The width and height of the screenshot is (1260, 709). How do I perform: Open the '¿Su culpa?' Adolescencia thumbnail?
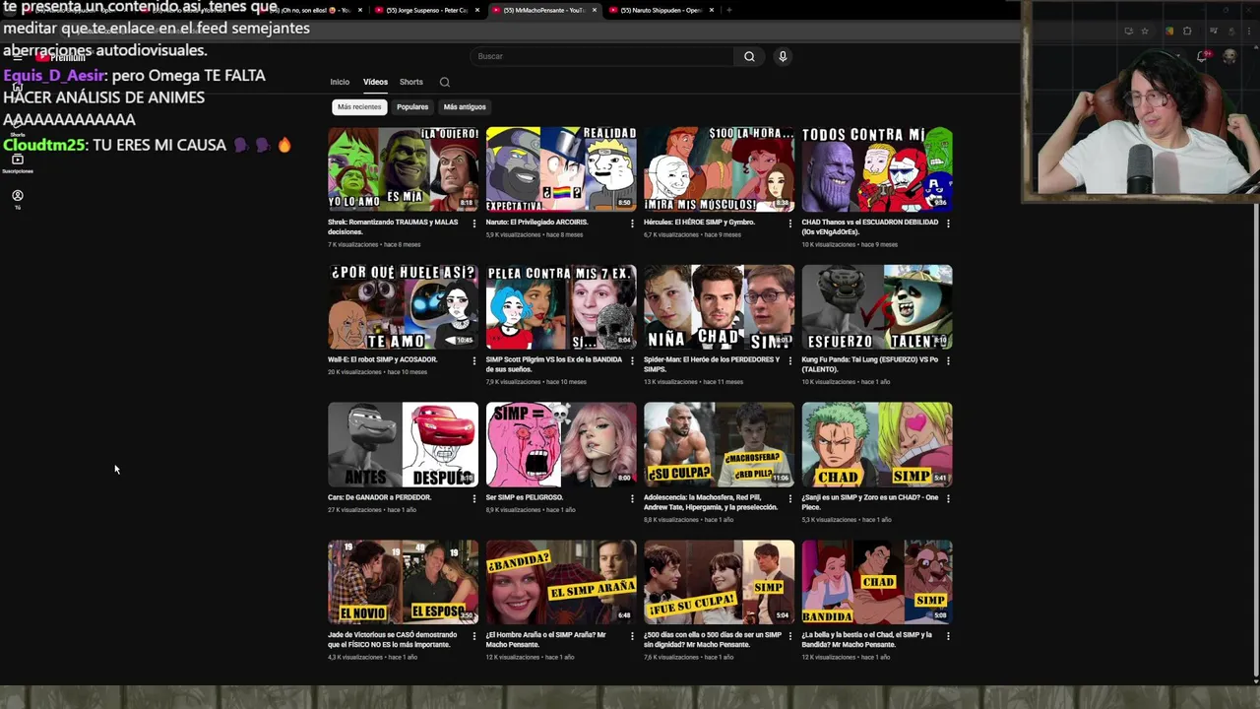(x=719, y=444)
